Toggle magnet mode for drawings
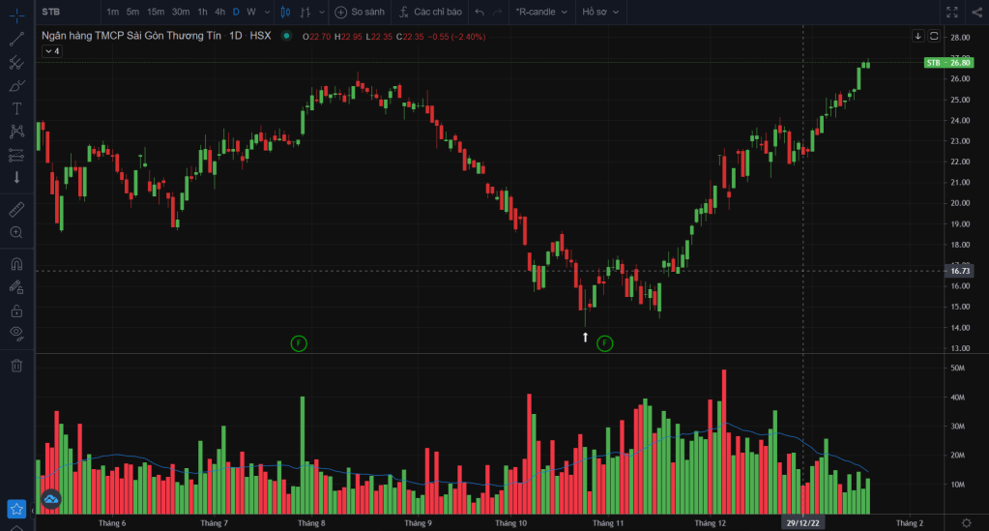The height and width of the screenshot is (531, 989). (x=16, y=263)
